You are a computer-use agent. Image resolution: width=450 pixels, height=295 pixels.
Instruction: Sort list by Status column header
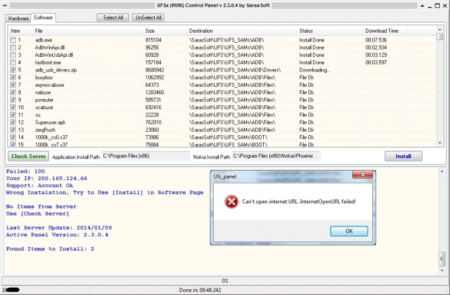click(330, 30)
